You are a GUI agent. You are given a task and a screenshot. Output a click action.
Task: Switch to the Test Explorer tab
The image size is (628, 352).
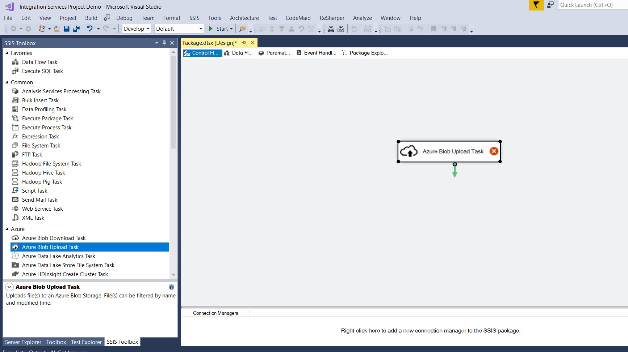click(x=86, y=342)
